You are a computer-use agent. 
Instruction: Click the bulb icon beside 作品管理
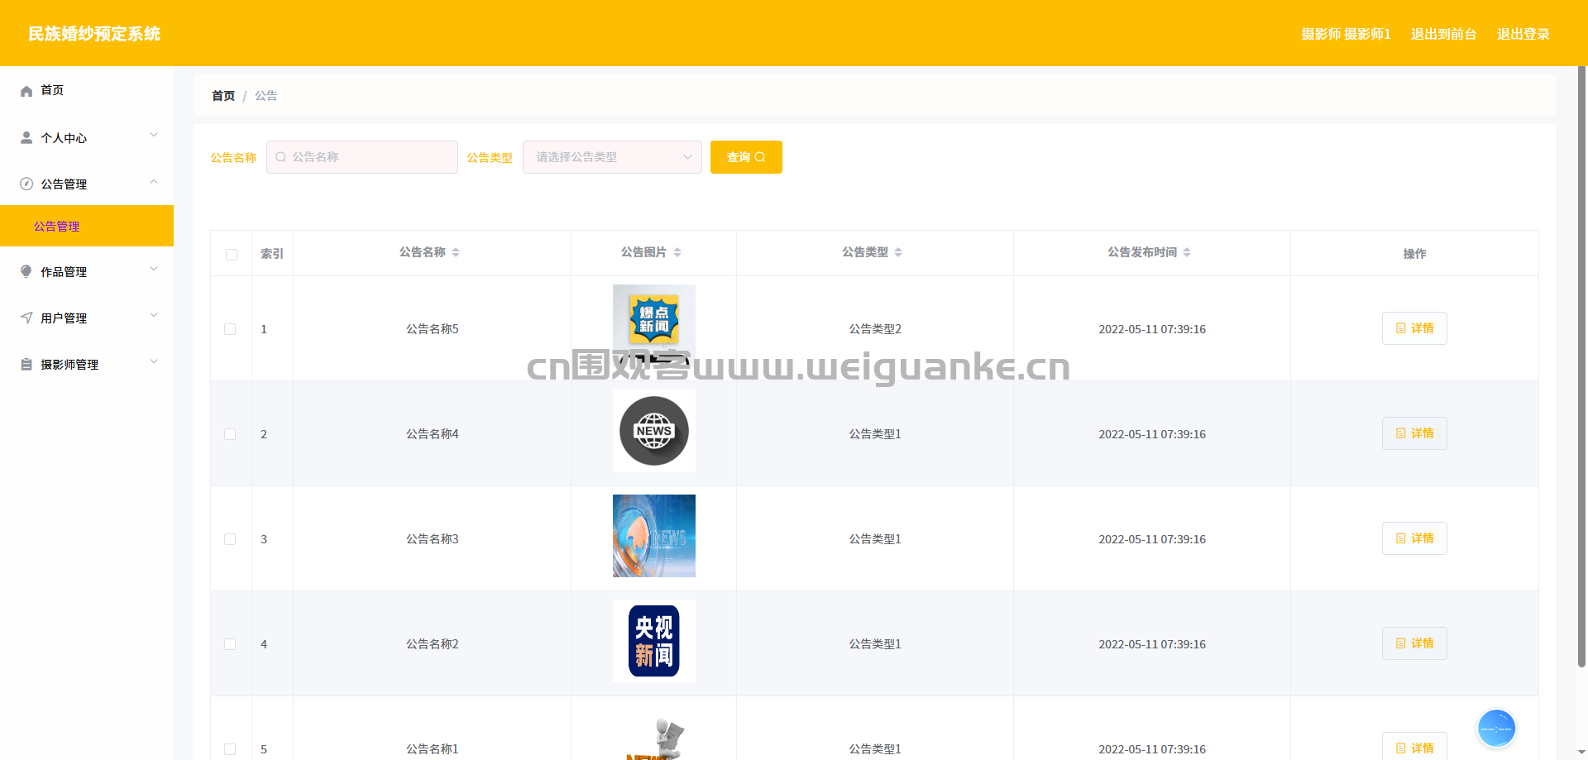click(x=26, y=272)
